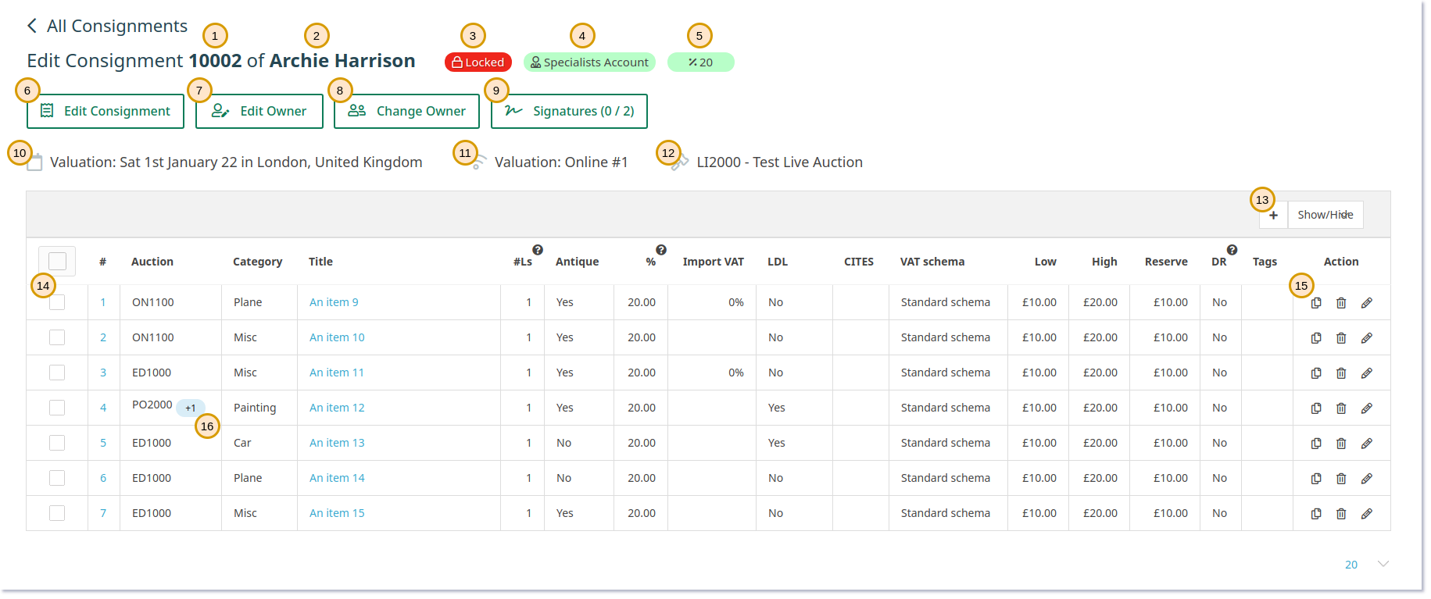This screenshot has height=599, width=1431.
Task: Open the DR column help icon
Action: pyautogui.click(x=1232, y=250)
